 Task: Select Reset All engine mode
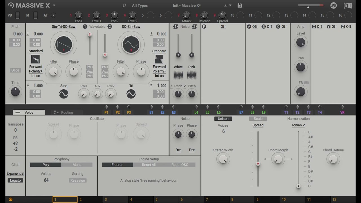pyautogui.click(x=149, y=165)
